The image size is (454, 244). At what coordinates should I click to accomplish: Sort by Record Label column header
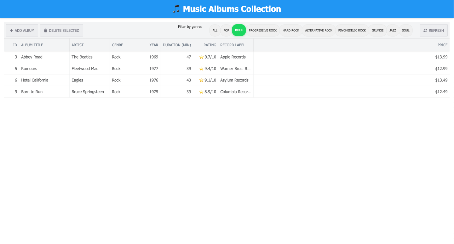[236, 45]
